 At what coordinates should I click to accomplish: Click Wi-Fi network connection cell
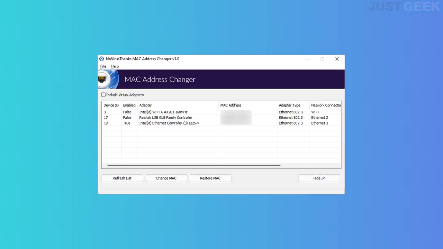(315, 112)
